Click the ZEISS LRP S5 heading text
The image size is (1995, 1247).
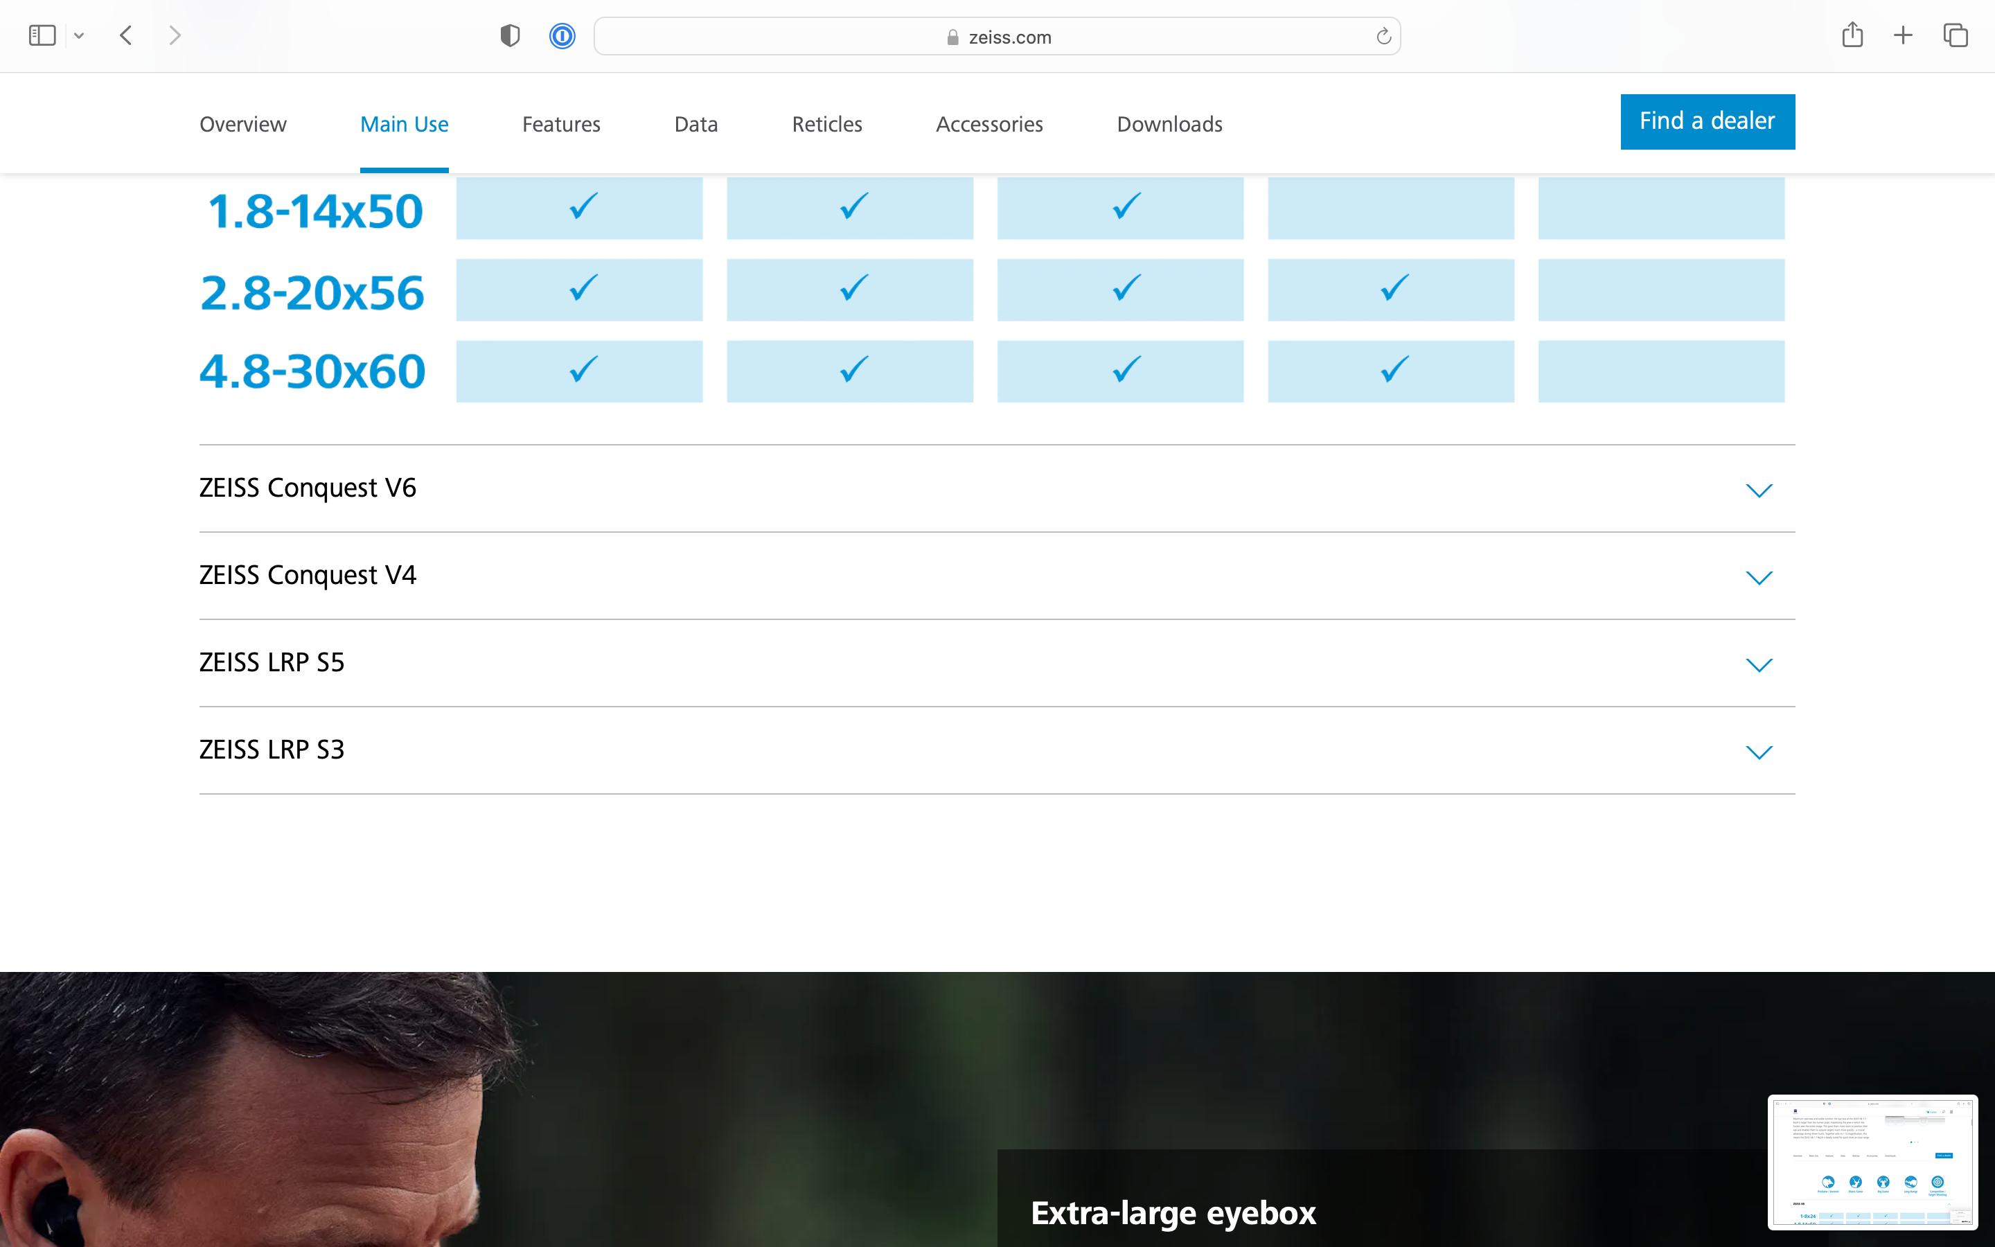[272, 662]
